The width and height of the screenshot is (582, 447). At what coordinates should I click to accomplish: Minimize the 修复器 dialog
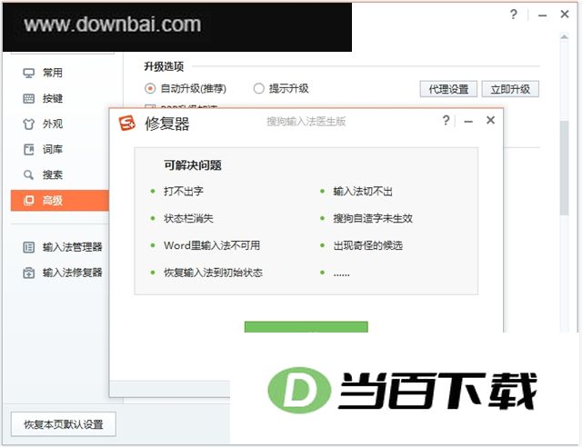(468, 122)
